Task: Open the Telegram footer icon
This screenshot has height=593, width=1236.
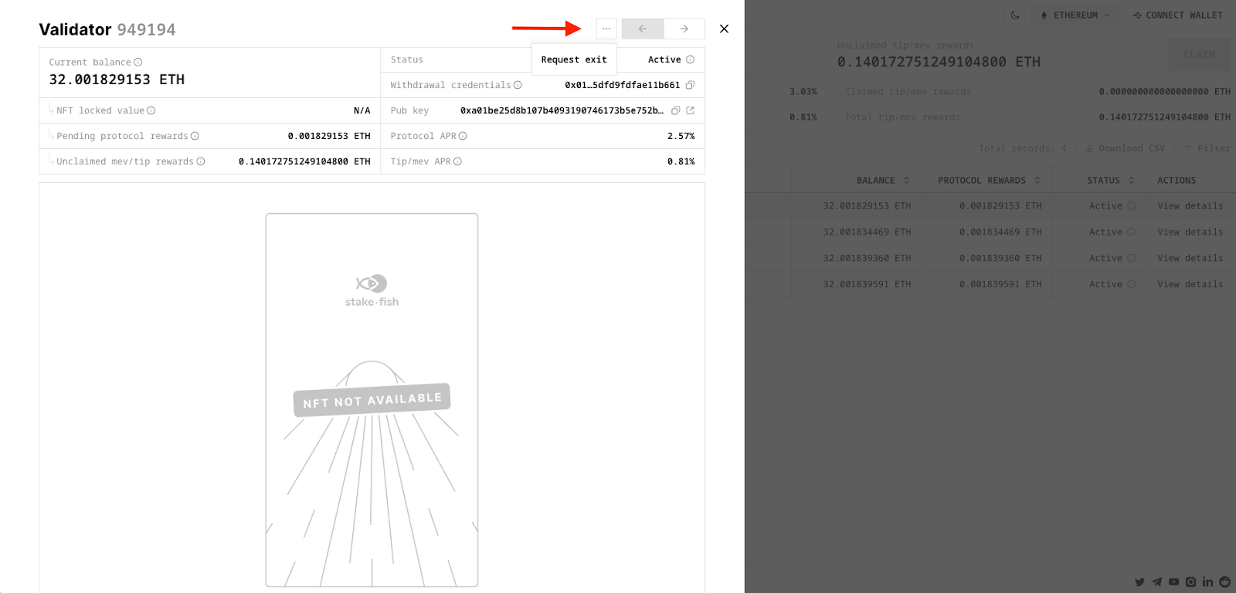Action: [x=1157, y=582]
